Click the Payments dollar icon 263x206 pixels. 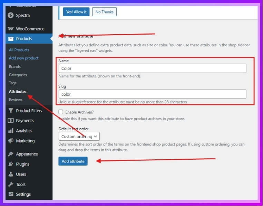10,121
